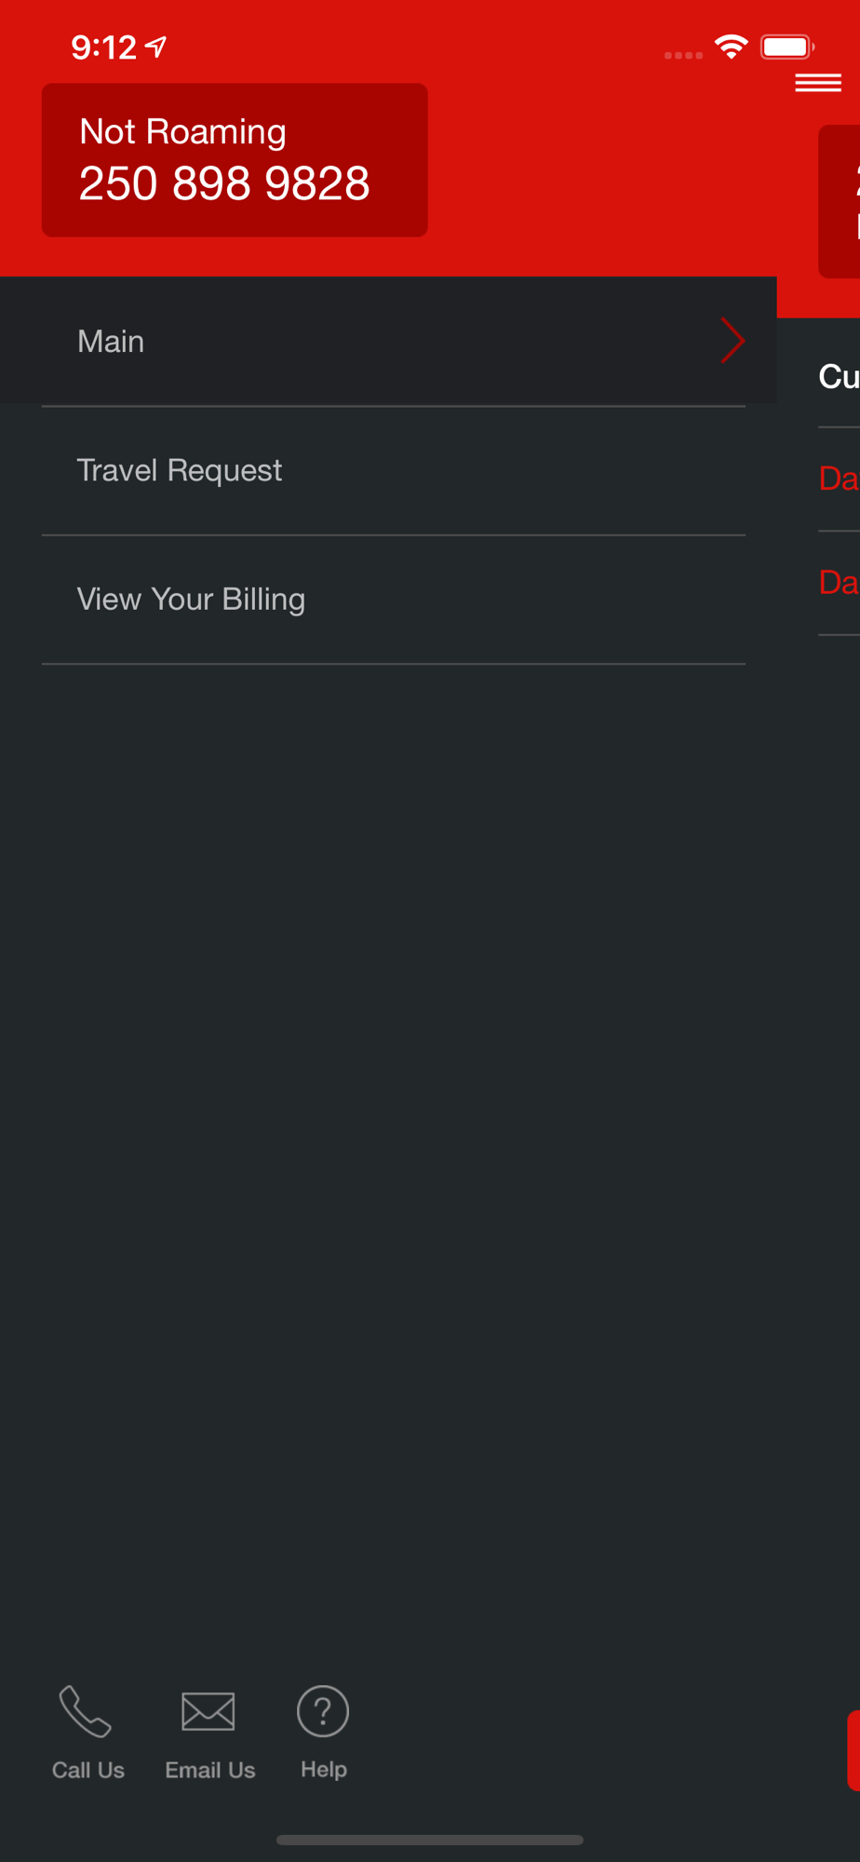Tap the hamburger menu icon
Image resolution: width=860 pixels, height=1862 pixels.
pos(818,83)
